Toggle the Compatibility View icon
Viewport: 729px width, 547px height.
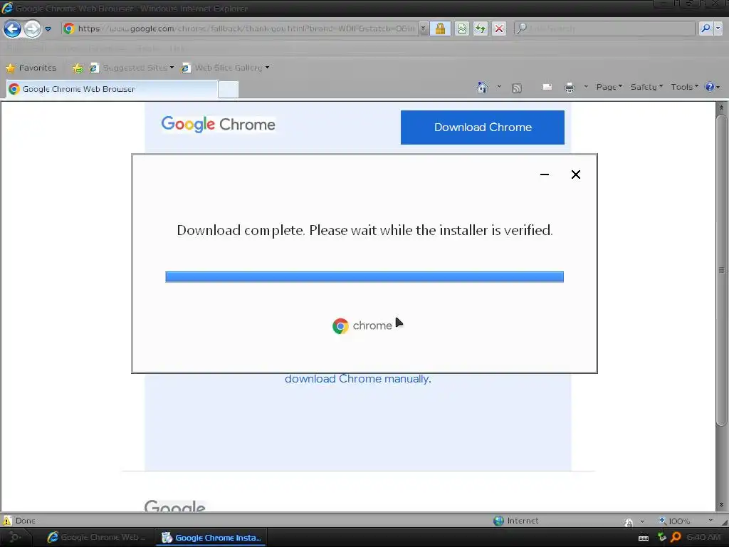coord(462,28)
